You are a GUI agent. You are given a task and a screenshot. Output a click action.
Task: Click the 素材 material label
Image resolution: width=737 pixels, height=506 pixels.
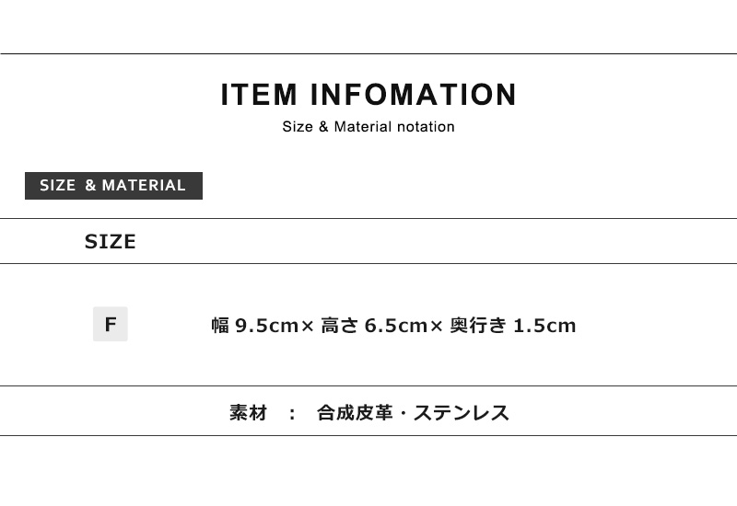248,413
